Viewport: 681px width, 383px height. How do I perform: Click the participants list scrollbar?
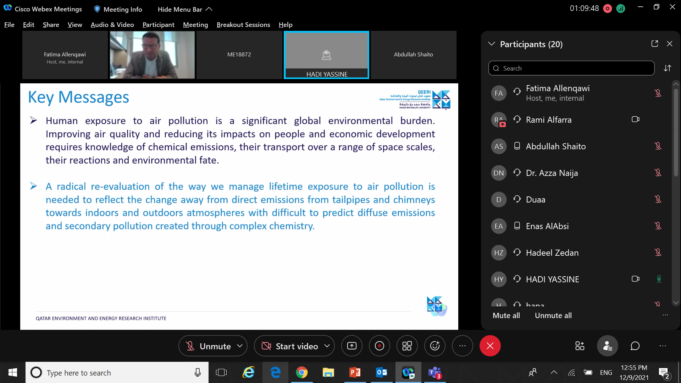[676, 133]
